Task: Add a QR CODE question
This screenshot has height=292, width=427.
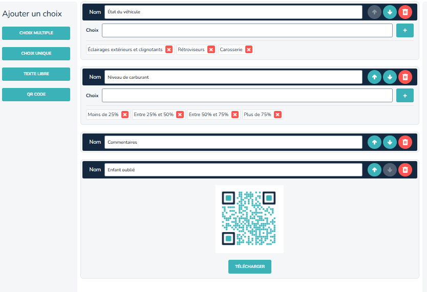Action: tap(36, 95)
